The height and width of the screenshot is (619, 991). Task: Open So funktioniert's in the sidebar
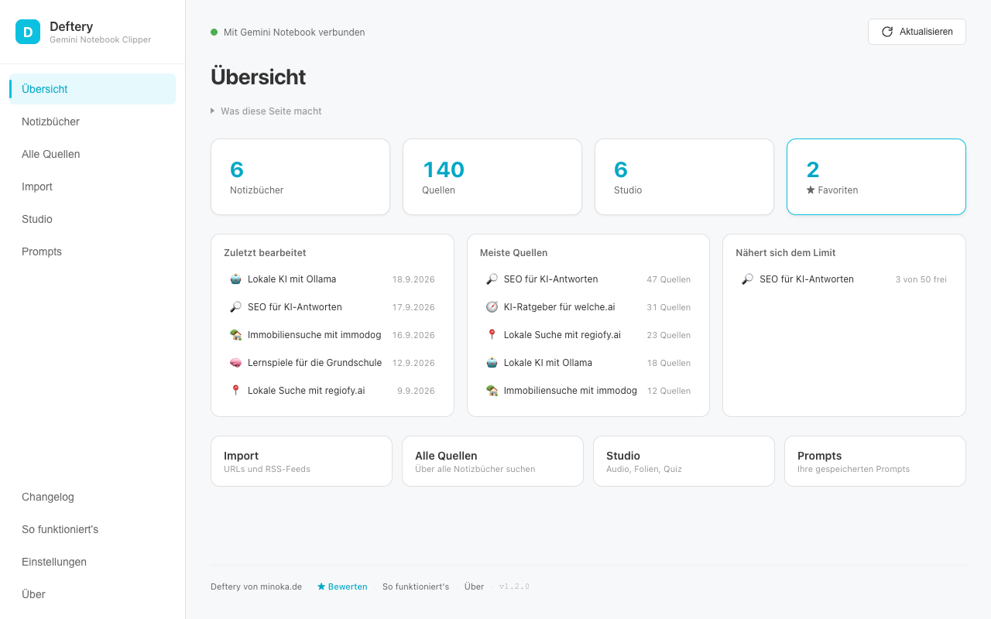[93, 529]
